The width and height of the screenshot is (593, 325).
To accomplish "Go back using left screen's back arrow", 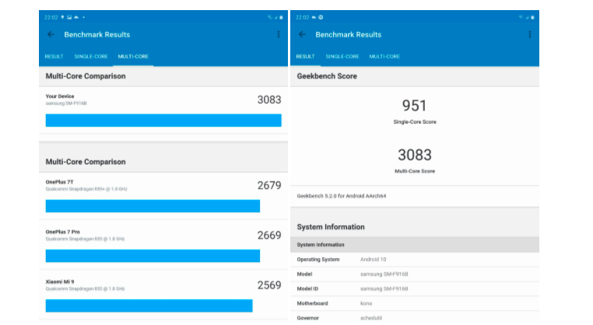I will (51, 34).
